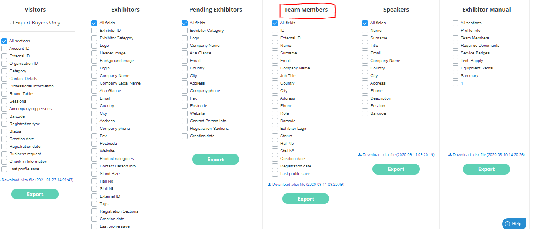Click Team Members download file icon

tap(269, 185)
